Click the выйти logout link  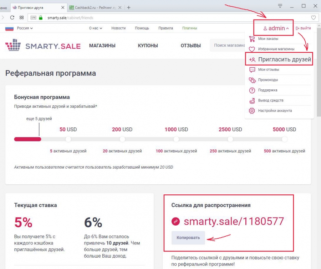tap(304, 28)
